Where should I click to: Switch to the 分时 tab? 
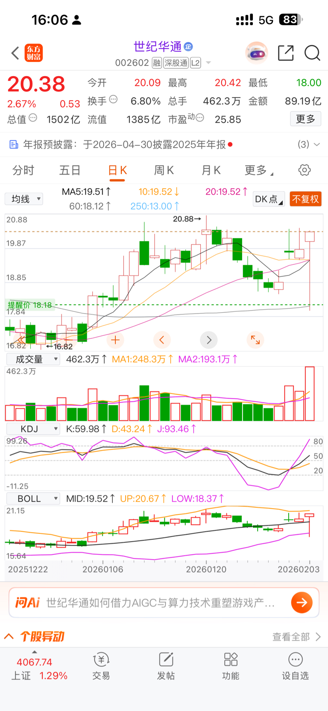[23, 170]
